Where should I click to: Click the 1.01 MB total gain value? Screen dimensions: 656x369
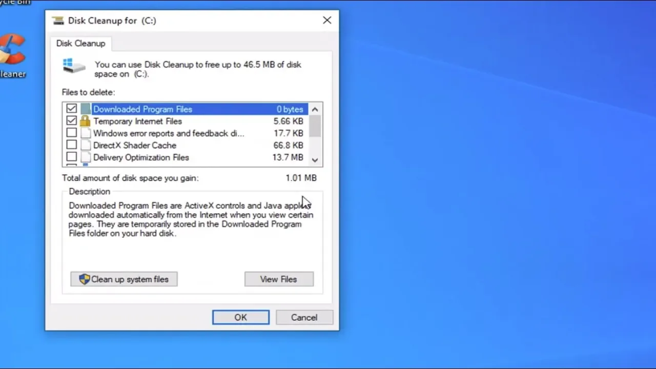pos(301,178)
